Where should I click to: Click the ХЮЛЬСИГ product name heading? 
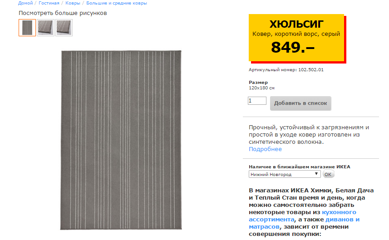(296, 24)
